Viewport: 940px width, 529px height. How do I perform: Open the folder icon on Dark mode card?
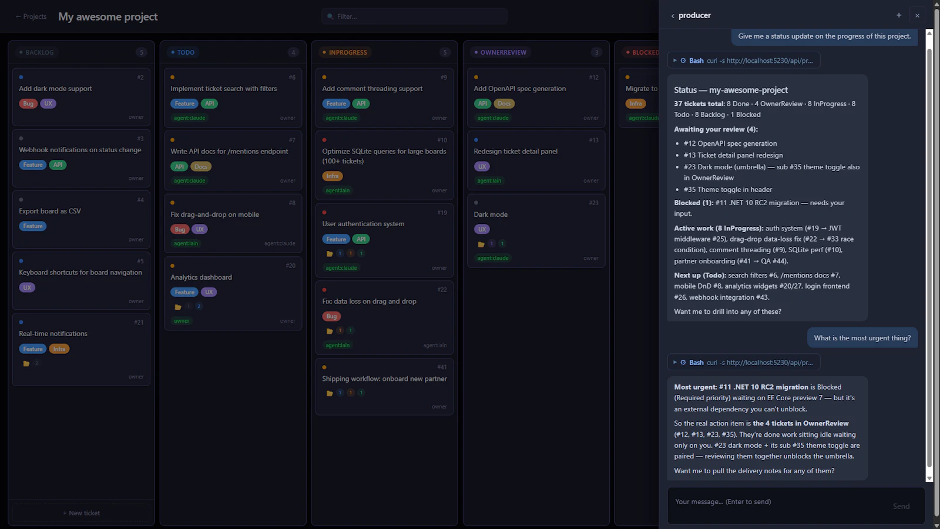pos(481,244)
